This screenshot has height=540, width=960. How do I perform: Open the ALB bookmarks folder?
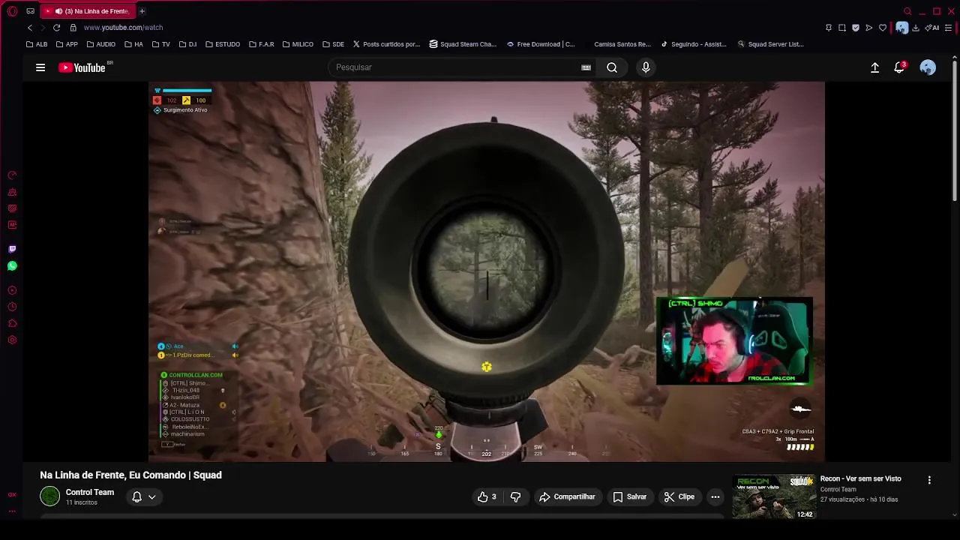37,44
